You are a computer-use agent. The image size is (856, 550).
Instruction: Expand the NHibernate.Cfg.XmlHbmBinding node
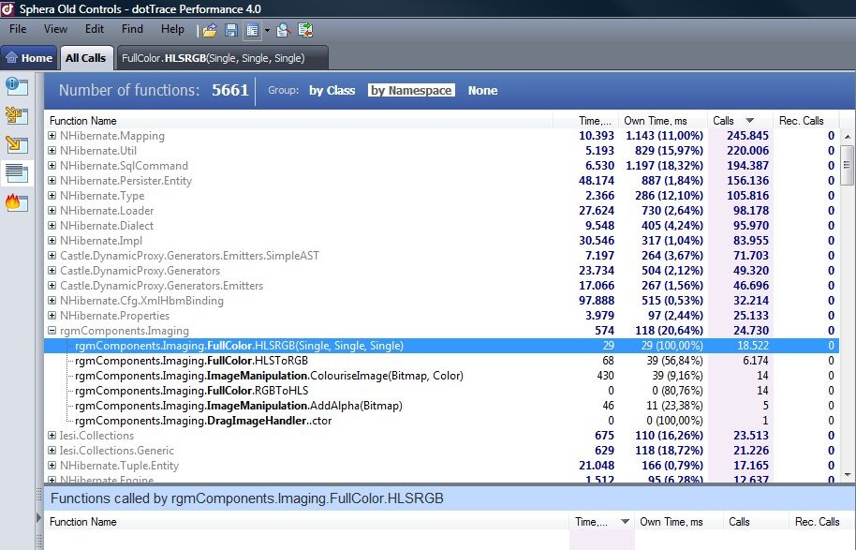[x=52, y=301]
